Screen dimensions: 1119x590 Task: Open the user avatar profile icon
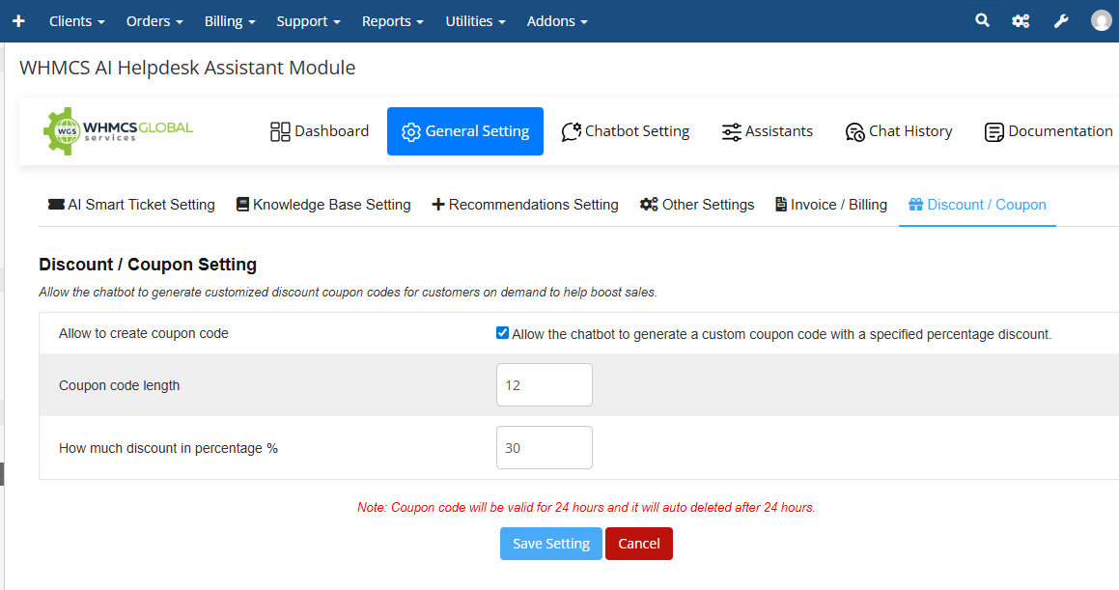pos(1102,21)
